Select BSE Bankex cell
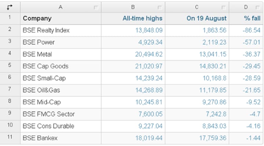The image size is (264, 146). click(x=61, y=138)
